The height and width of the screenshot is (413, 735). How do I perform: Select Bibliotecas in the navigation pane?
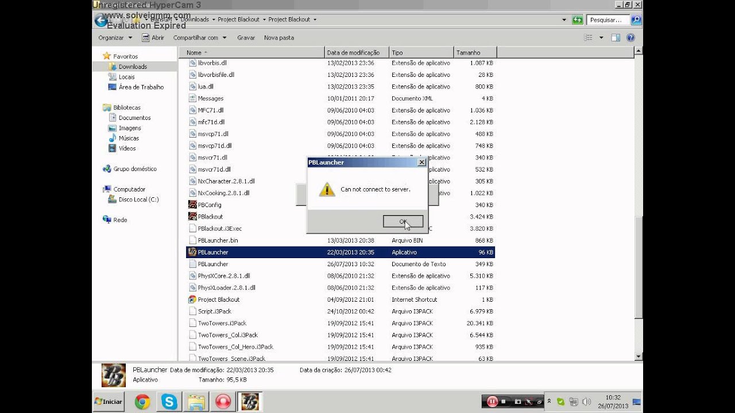(126, 107)
